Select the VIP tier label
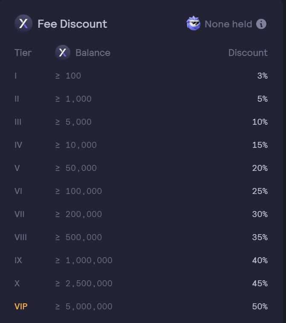 point(21,306)
